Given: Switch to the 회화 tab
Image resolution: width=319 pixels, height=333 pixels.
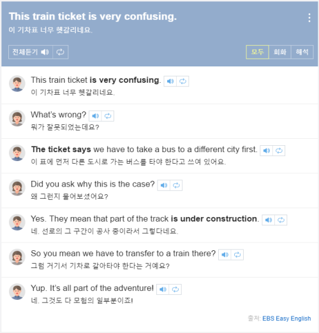Looking at the screenshot, I should click(279, 52).
